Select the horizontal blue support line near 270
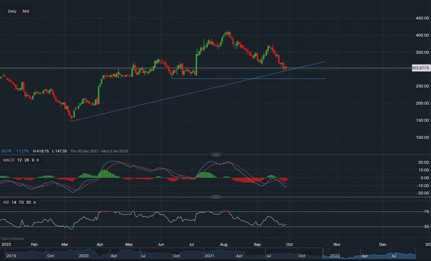Image resolution: width=431 pixels, height=261 pixels. (259, 79)
